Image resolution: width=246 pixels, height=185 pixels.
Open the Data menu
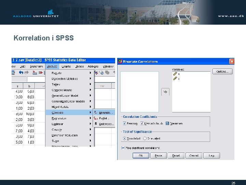[23, 66]
